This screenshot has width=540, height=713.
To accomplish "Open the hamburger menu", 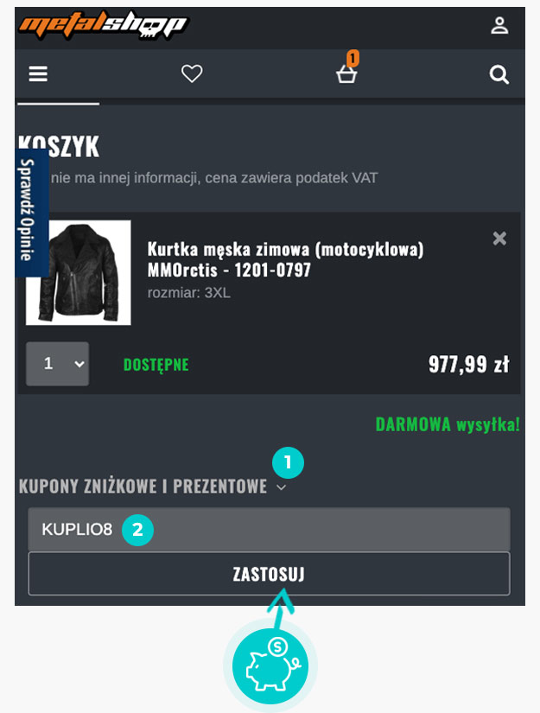I will tap(38, 73).
